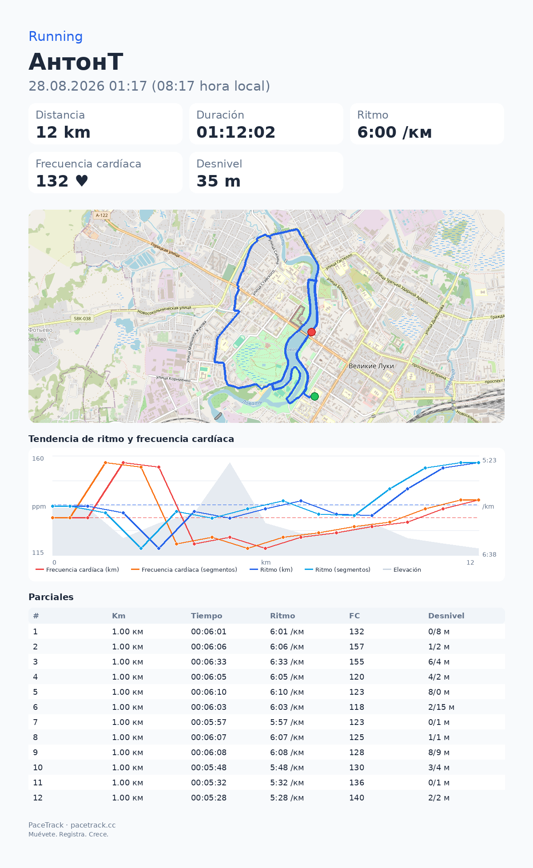
Task: Click split time 00:06:01 in row 1
Action: coord(209,632)
